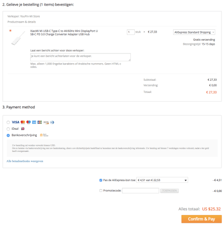The width and height of the screenshot is (224, 225).
Task: Select the credit card payment radio button
Action: click(8, 122)
